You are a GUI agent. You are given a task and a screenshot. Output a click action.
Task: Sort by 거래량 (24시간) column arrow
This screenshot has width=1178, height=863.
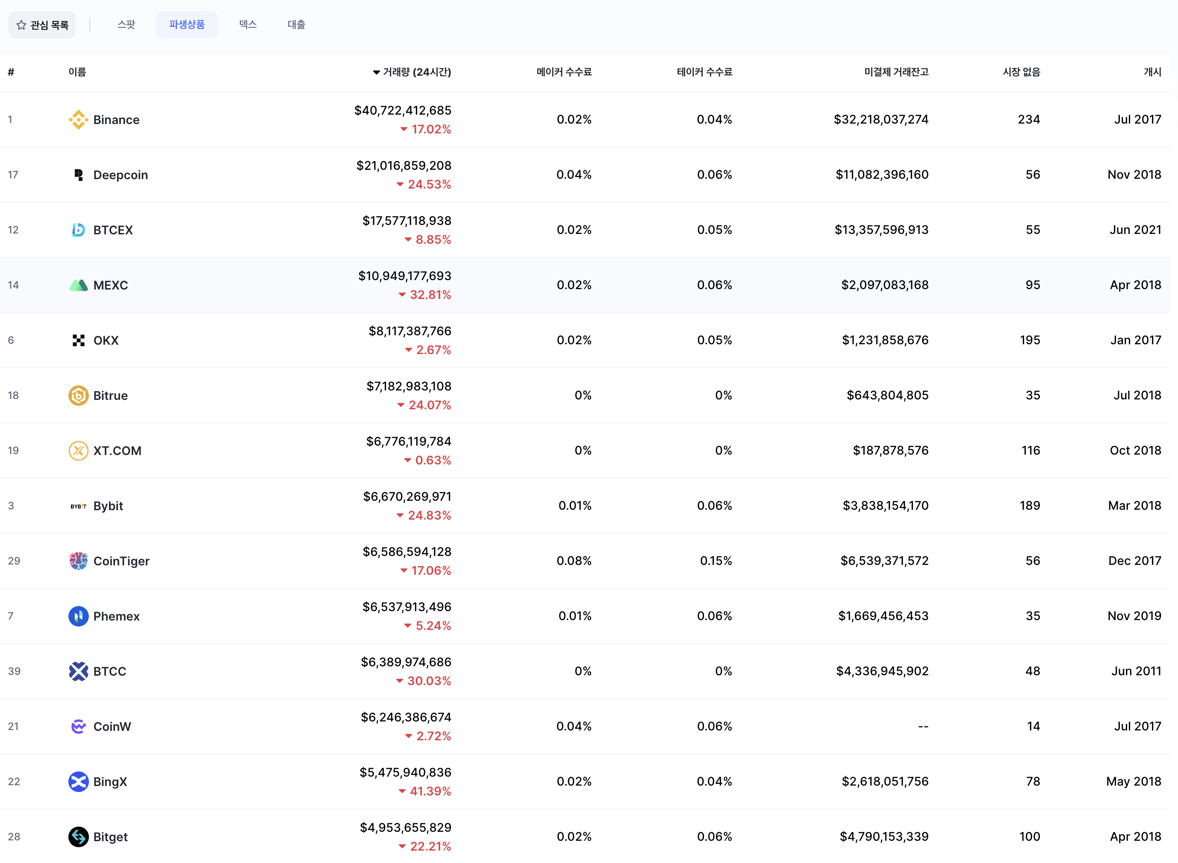[x=376, y=72]
